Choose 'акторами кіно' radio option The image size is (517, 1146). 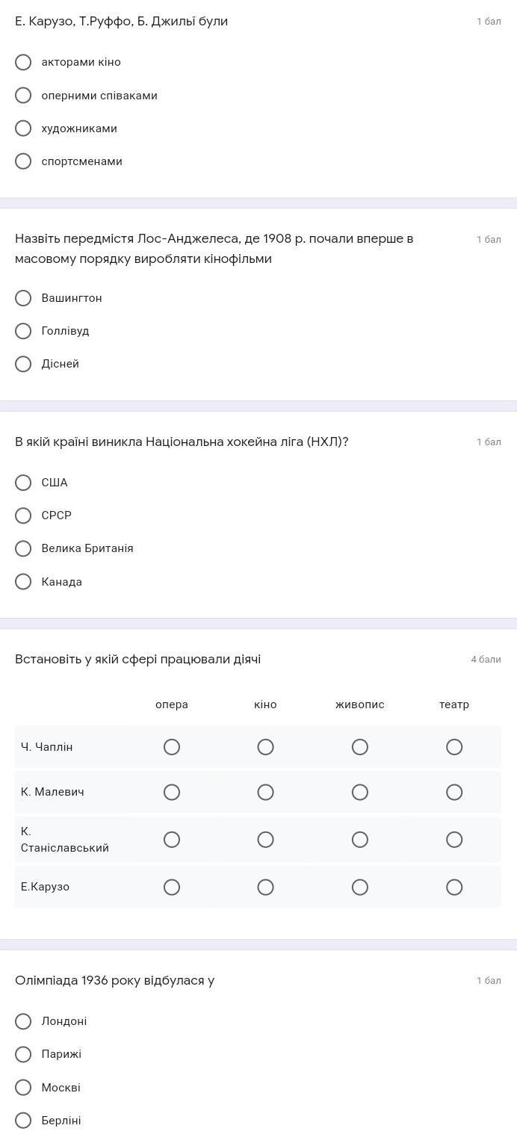pyautogui.click(x=23, y=62)
